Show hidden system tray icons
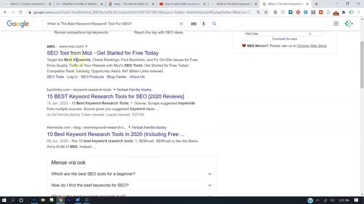 point(317,200)
